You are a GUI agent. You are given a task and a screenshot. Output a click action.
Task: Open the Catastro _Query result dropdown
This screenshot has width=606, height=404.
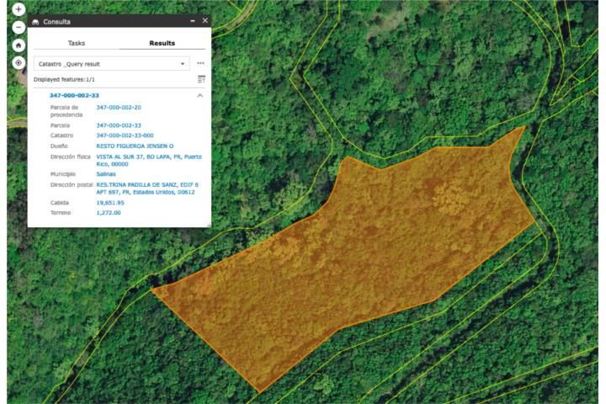(x=112, y=64)
